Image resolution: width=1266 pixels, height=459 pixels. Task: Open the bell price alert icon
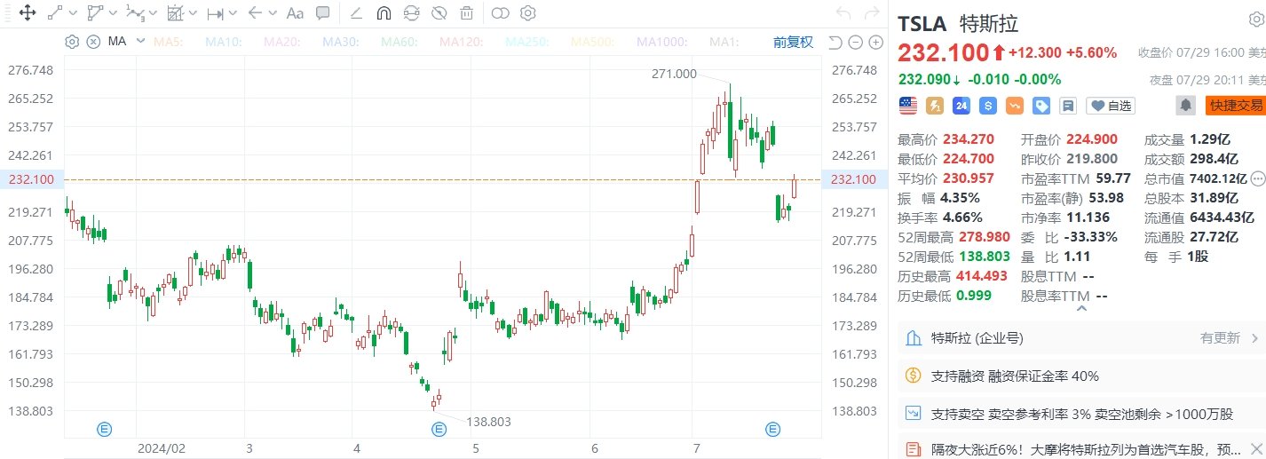1185,106
